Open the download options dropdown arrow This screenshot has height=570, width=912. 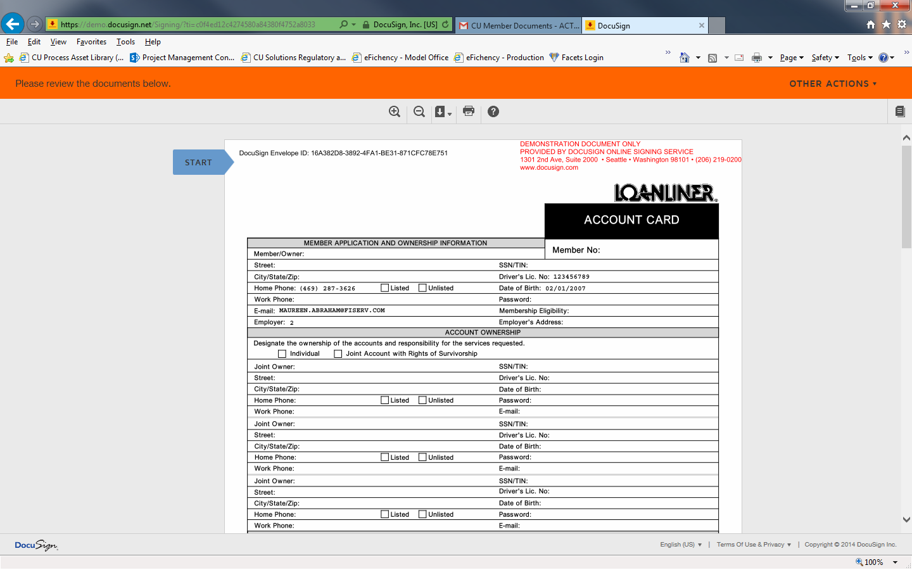[450, 114]
